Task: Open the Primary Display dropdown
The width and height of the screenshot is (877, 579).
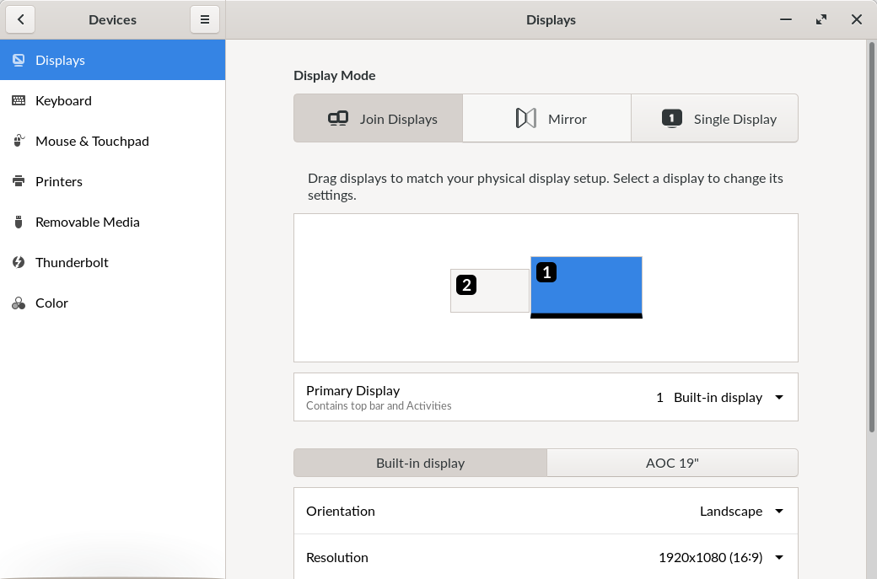Action: [546, 397]
